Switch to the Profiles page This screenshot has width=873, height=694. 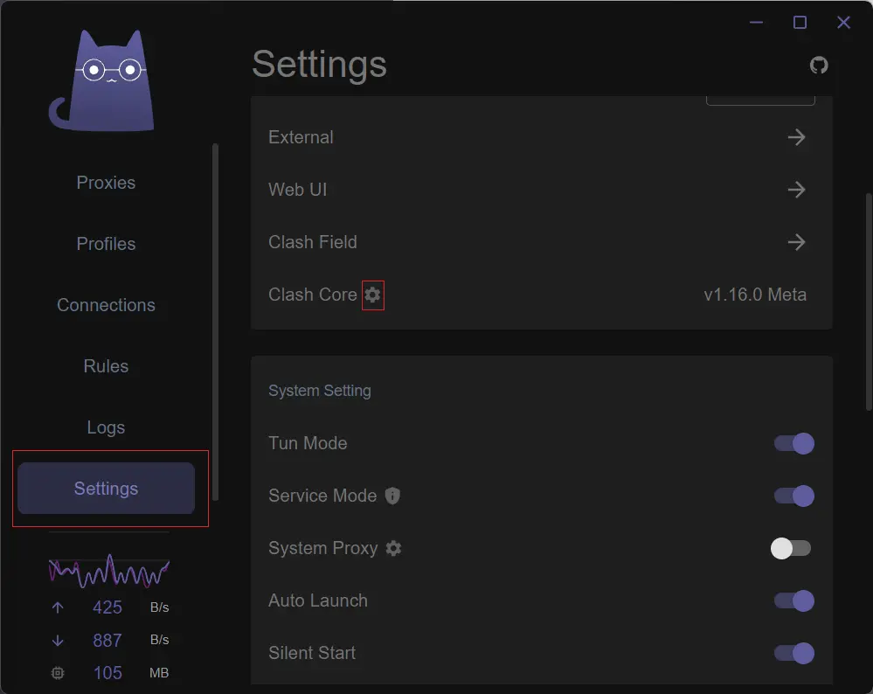click(106, 244)
